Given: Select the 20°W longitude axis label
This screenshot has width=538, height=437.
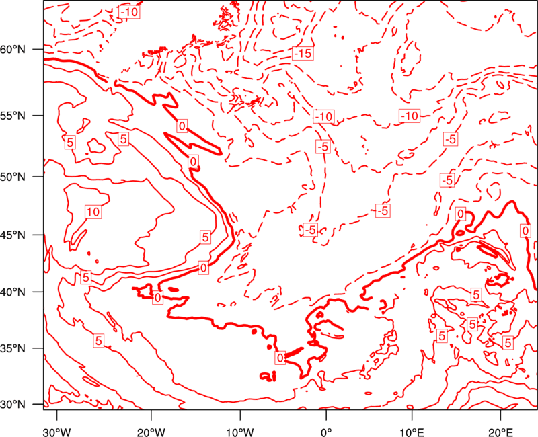Looking at the screenshot, I should pos(151,432).
